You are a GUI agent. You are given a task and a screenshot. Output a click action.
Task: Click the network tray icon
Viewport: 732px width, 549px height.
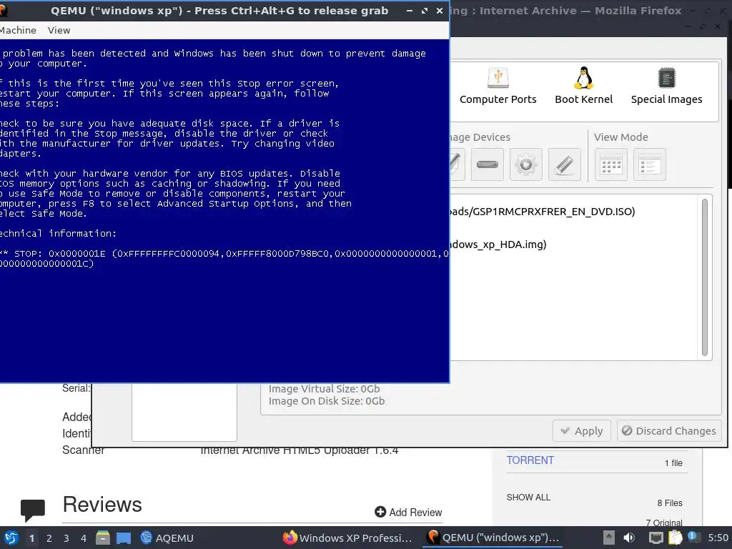pos(656,538)
